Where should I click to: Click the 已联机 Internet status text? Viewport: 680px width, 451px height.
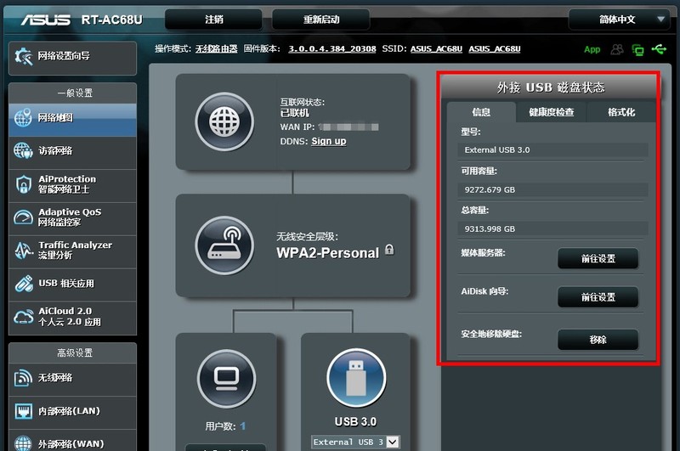[x=294, y=113]
